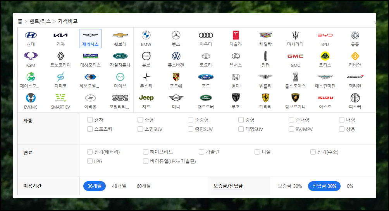Choose the EVKMC brand logo
389x211 pixels.
click(x=31, y=98)
